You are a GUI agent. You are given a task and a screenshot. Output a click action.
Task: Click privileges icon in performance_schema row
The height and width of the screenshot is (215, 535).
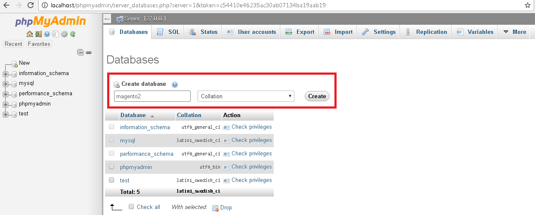point(226,154)
